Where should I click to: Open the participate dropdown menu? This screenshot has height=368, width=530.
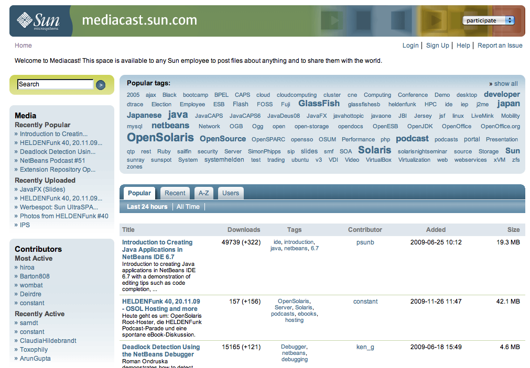coord(488,20)
